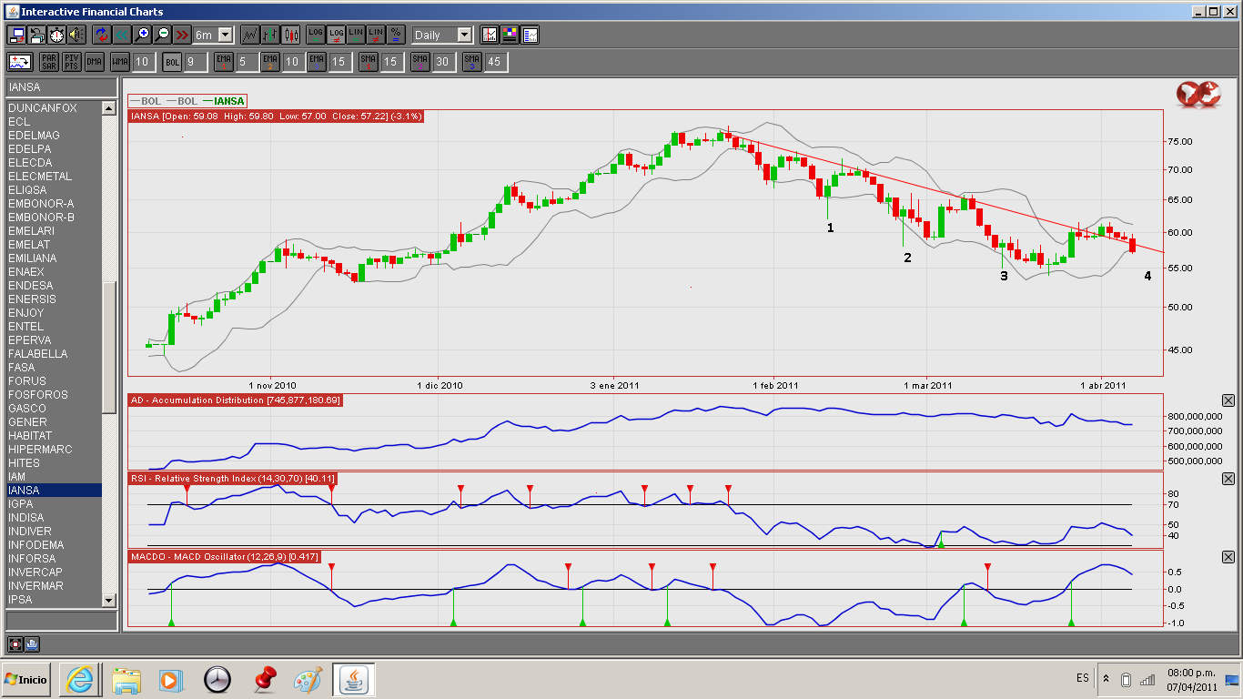Open the color palette settings icon

pyautogui.click(x=510, y=35)
